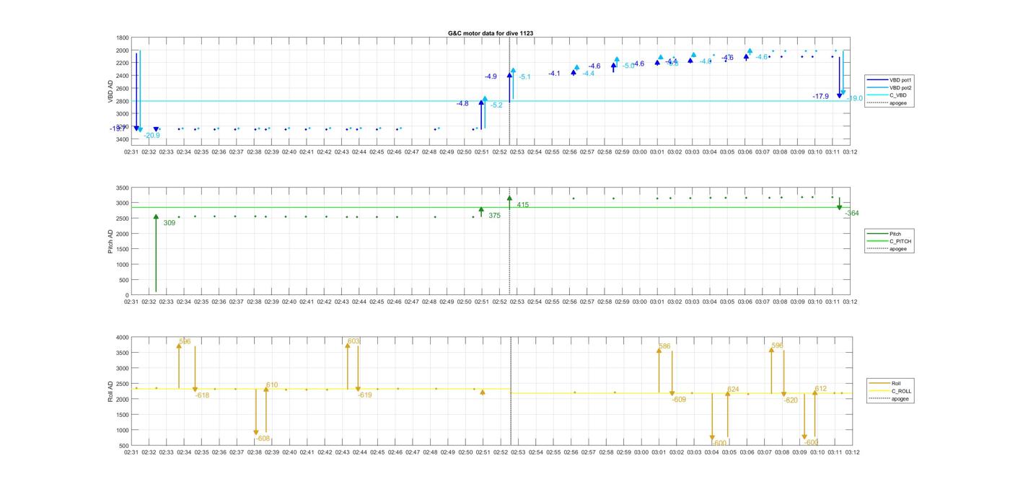Click the 'Roll AD' y-axis label
This screenshot has width=1010, height=500.
(110, 391)
